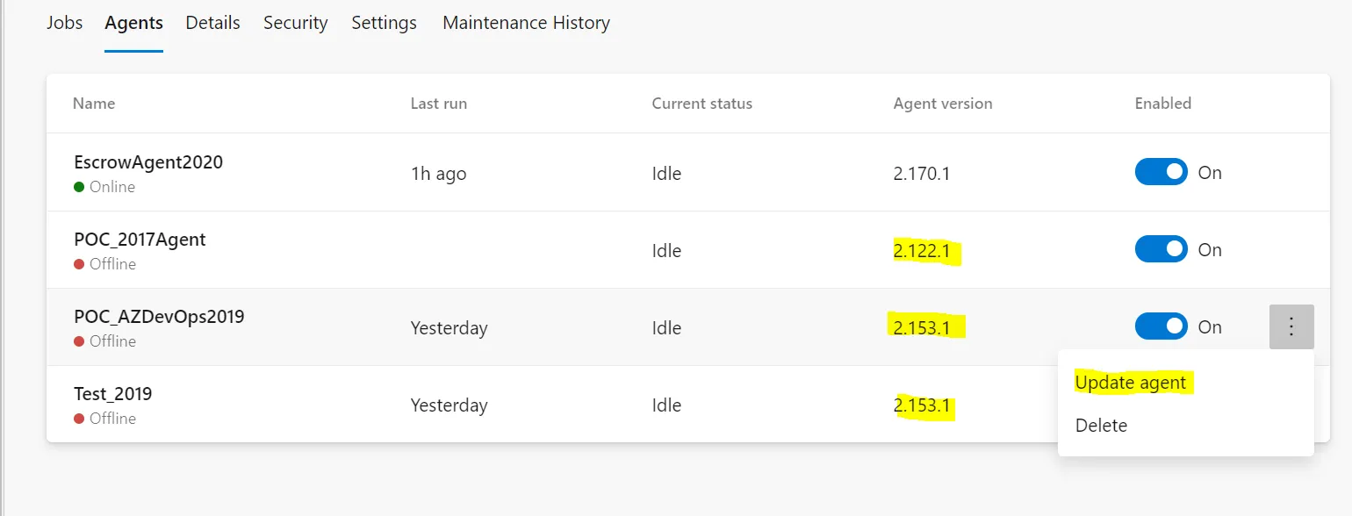The width and height of the screenshot is (1352, 516).
Task: Open the EscrowAgent2020 agent link
Action: (x=148, y=162)
